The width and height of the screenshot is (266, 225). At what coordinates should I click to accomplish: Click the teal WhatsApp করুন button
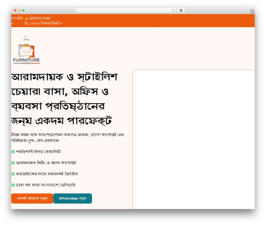[x=72, y=198]
